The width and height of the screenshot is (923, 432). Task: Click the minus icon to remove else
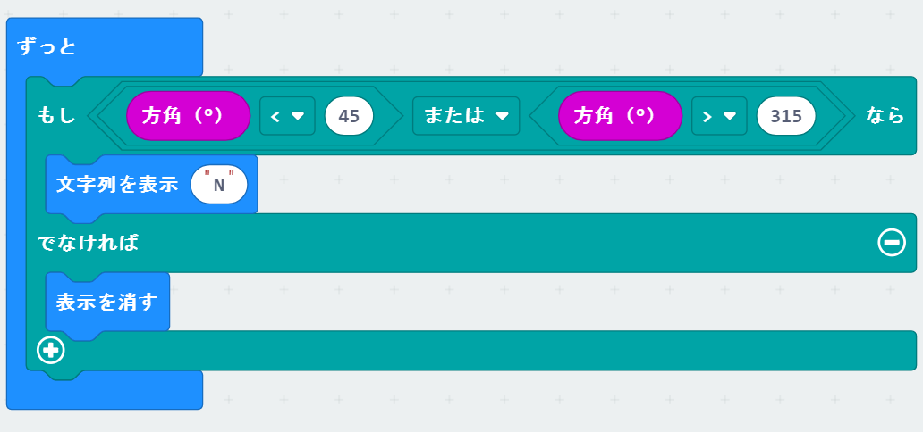pos(891,242)
